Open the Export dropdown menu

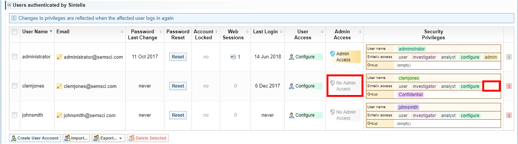[108, 138]
